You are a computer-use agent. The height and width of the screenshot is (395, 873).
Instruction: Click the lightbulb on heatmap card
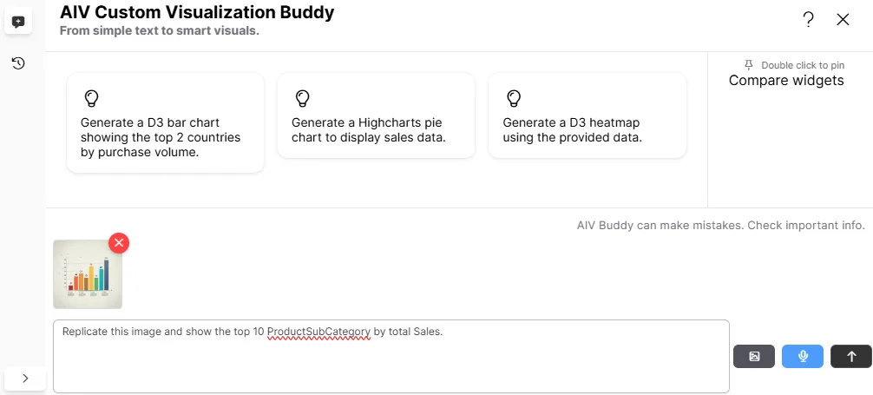[513, 97]
